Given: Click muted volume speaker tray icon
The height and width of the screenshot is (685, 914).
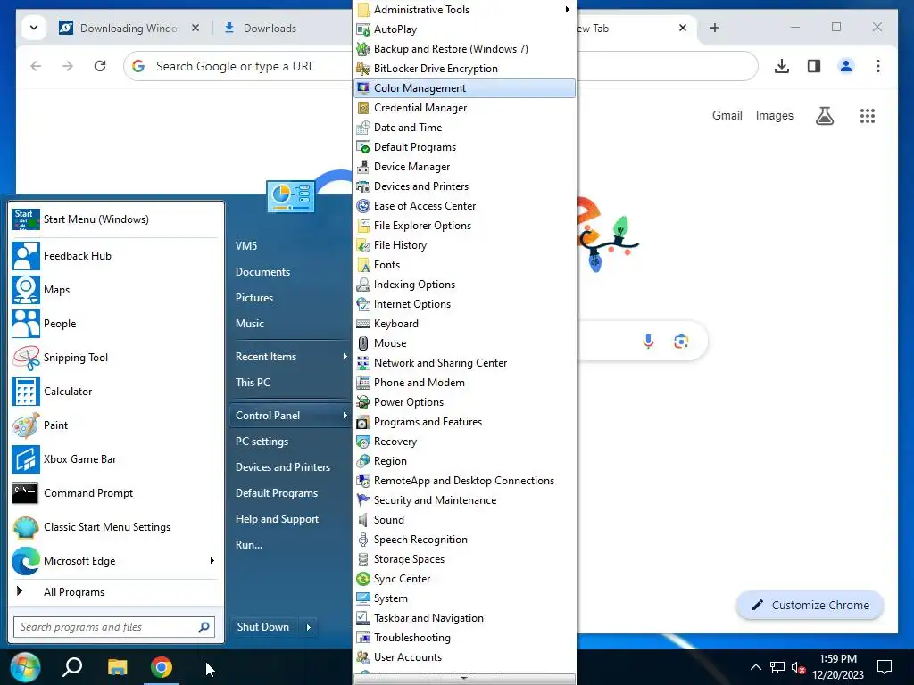Looking at the screenshot, I should pos(798,667).
